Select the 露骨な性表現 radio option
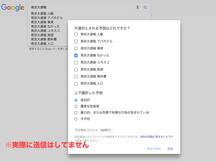216x162 pixels. [x=76, y=107]
